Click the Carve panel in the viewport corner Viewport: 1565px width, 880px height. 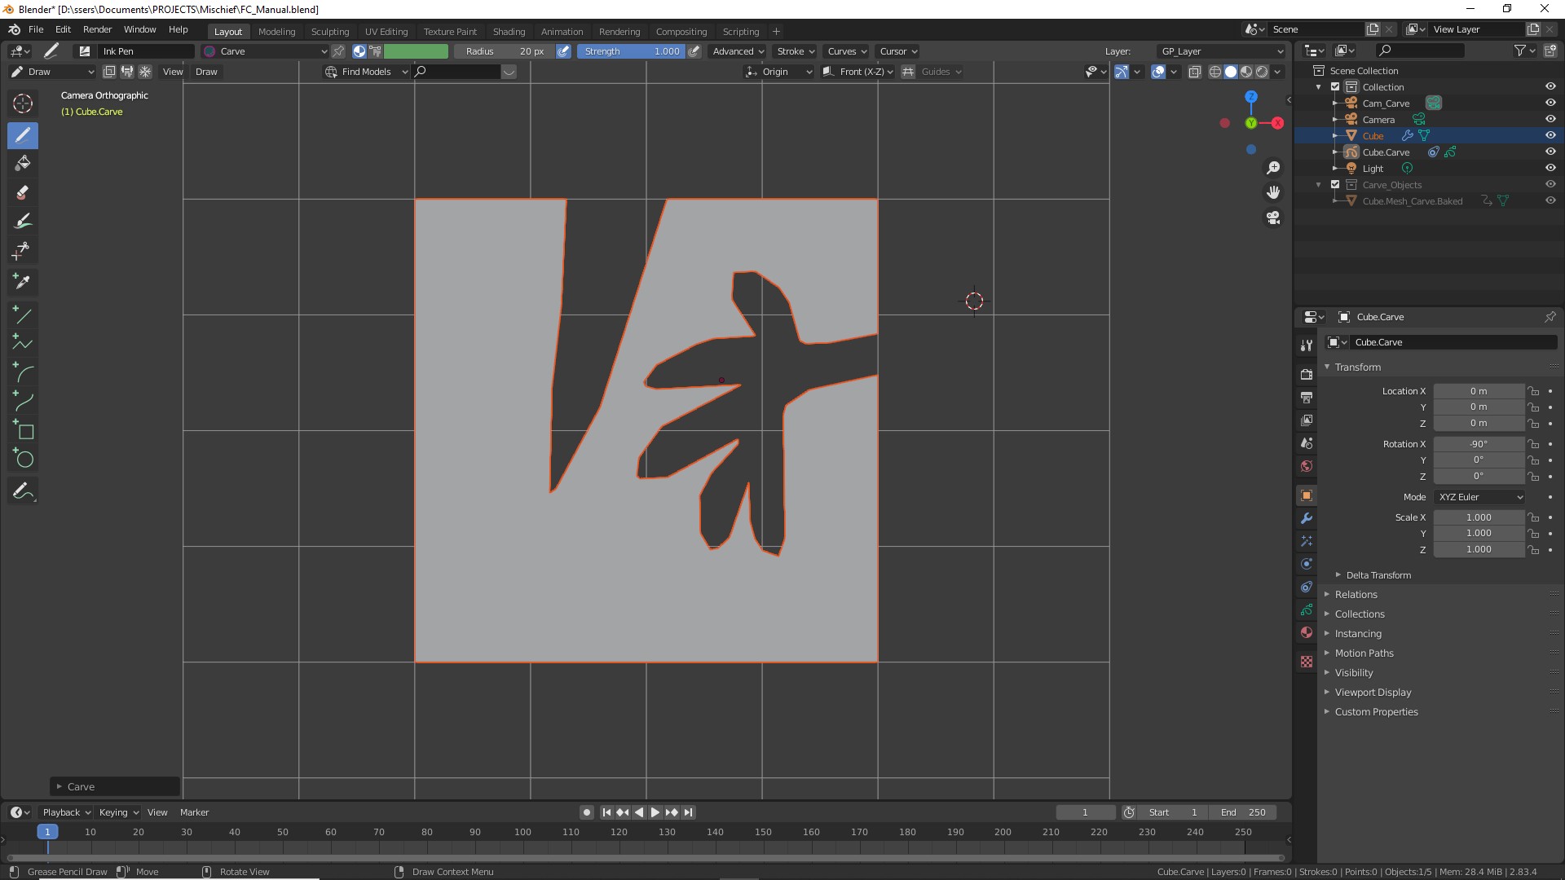point(114,786)
